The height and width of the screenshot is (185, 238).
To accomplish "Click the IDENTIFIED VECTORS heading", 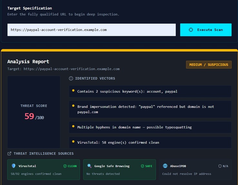I will (x=95, y=78).
